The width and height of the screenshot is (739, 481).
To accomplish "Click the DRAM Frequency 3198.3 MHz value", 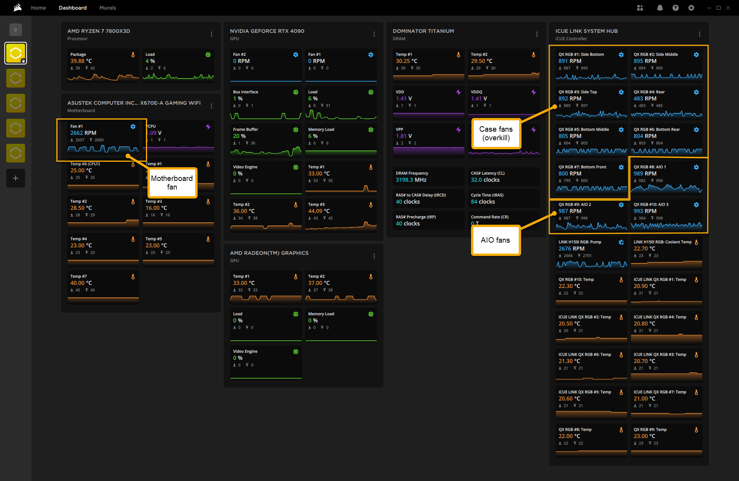I will tap(411, 180).
